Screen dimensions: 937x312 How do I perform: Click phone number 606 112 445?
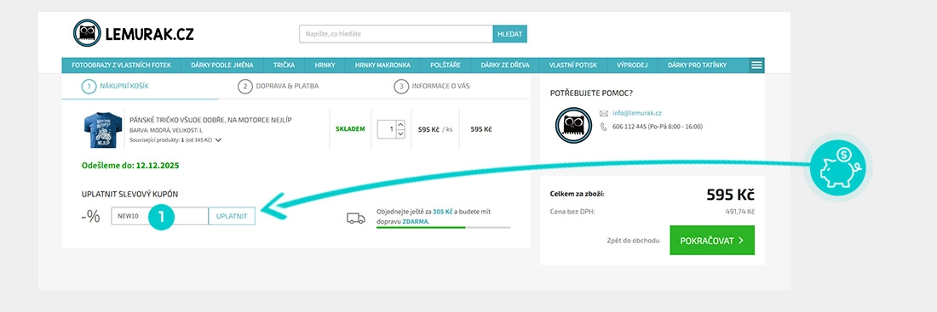click(x=629, y=127)
